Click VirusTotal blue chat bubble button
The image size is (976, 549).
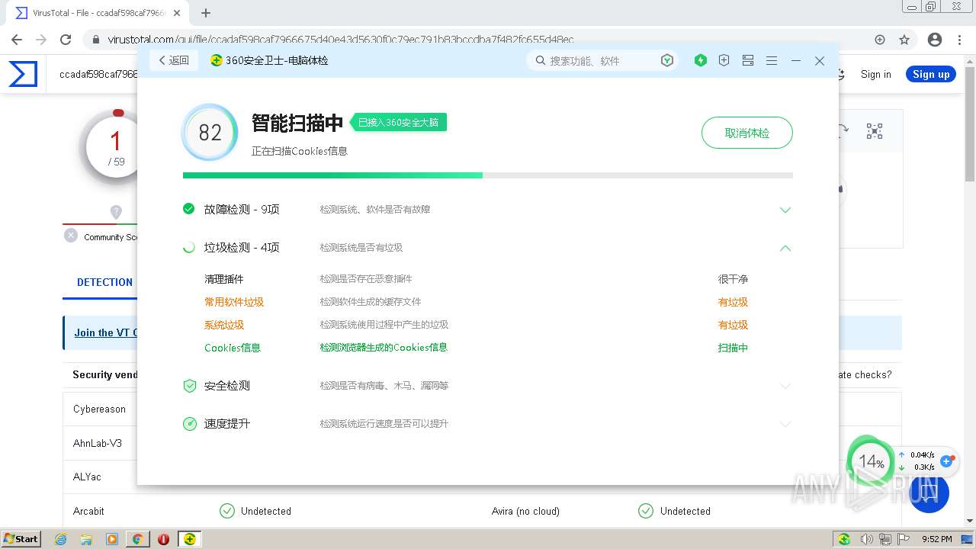coord(929,493)
